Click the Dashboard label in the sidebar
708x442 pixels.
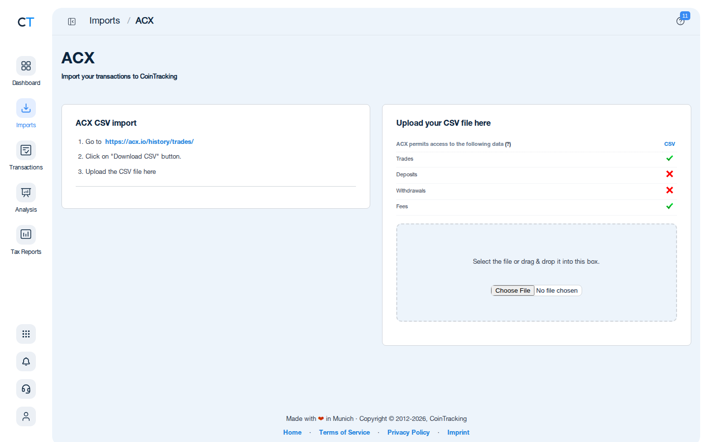tap(26, 83)
